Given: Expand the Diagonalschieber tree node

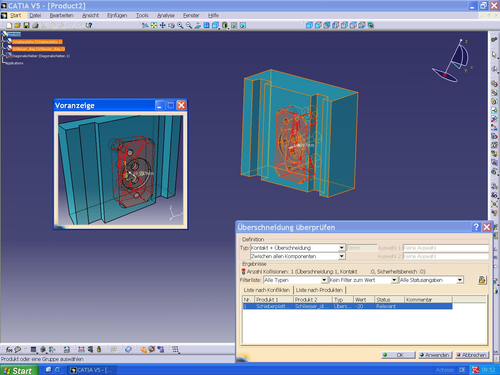Looking at the screenshot, I should (3, 56).
